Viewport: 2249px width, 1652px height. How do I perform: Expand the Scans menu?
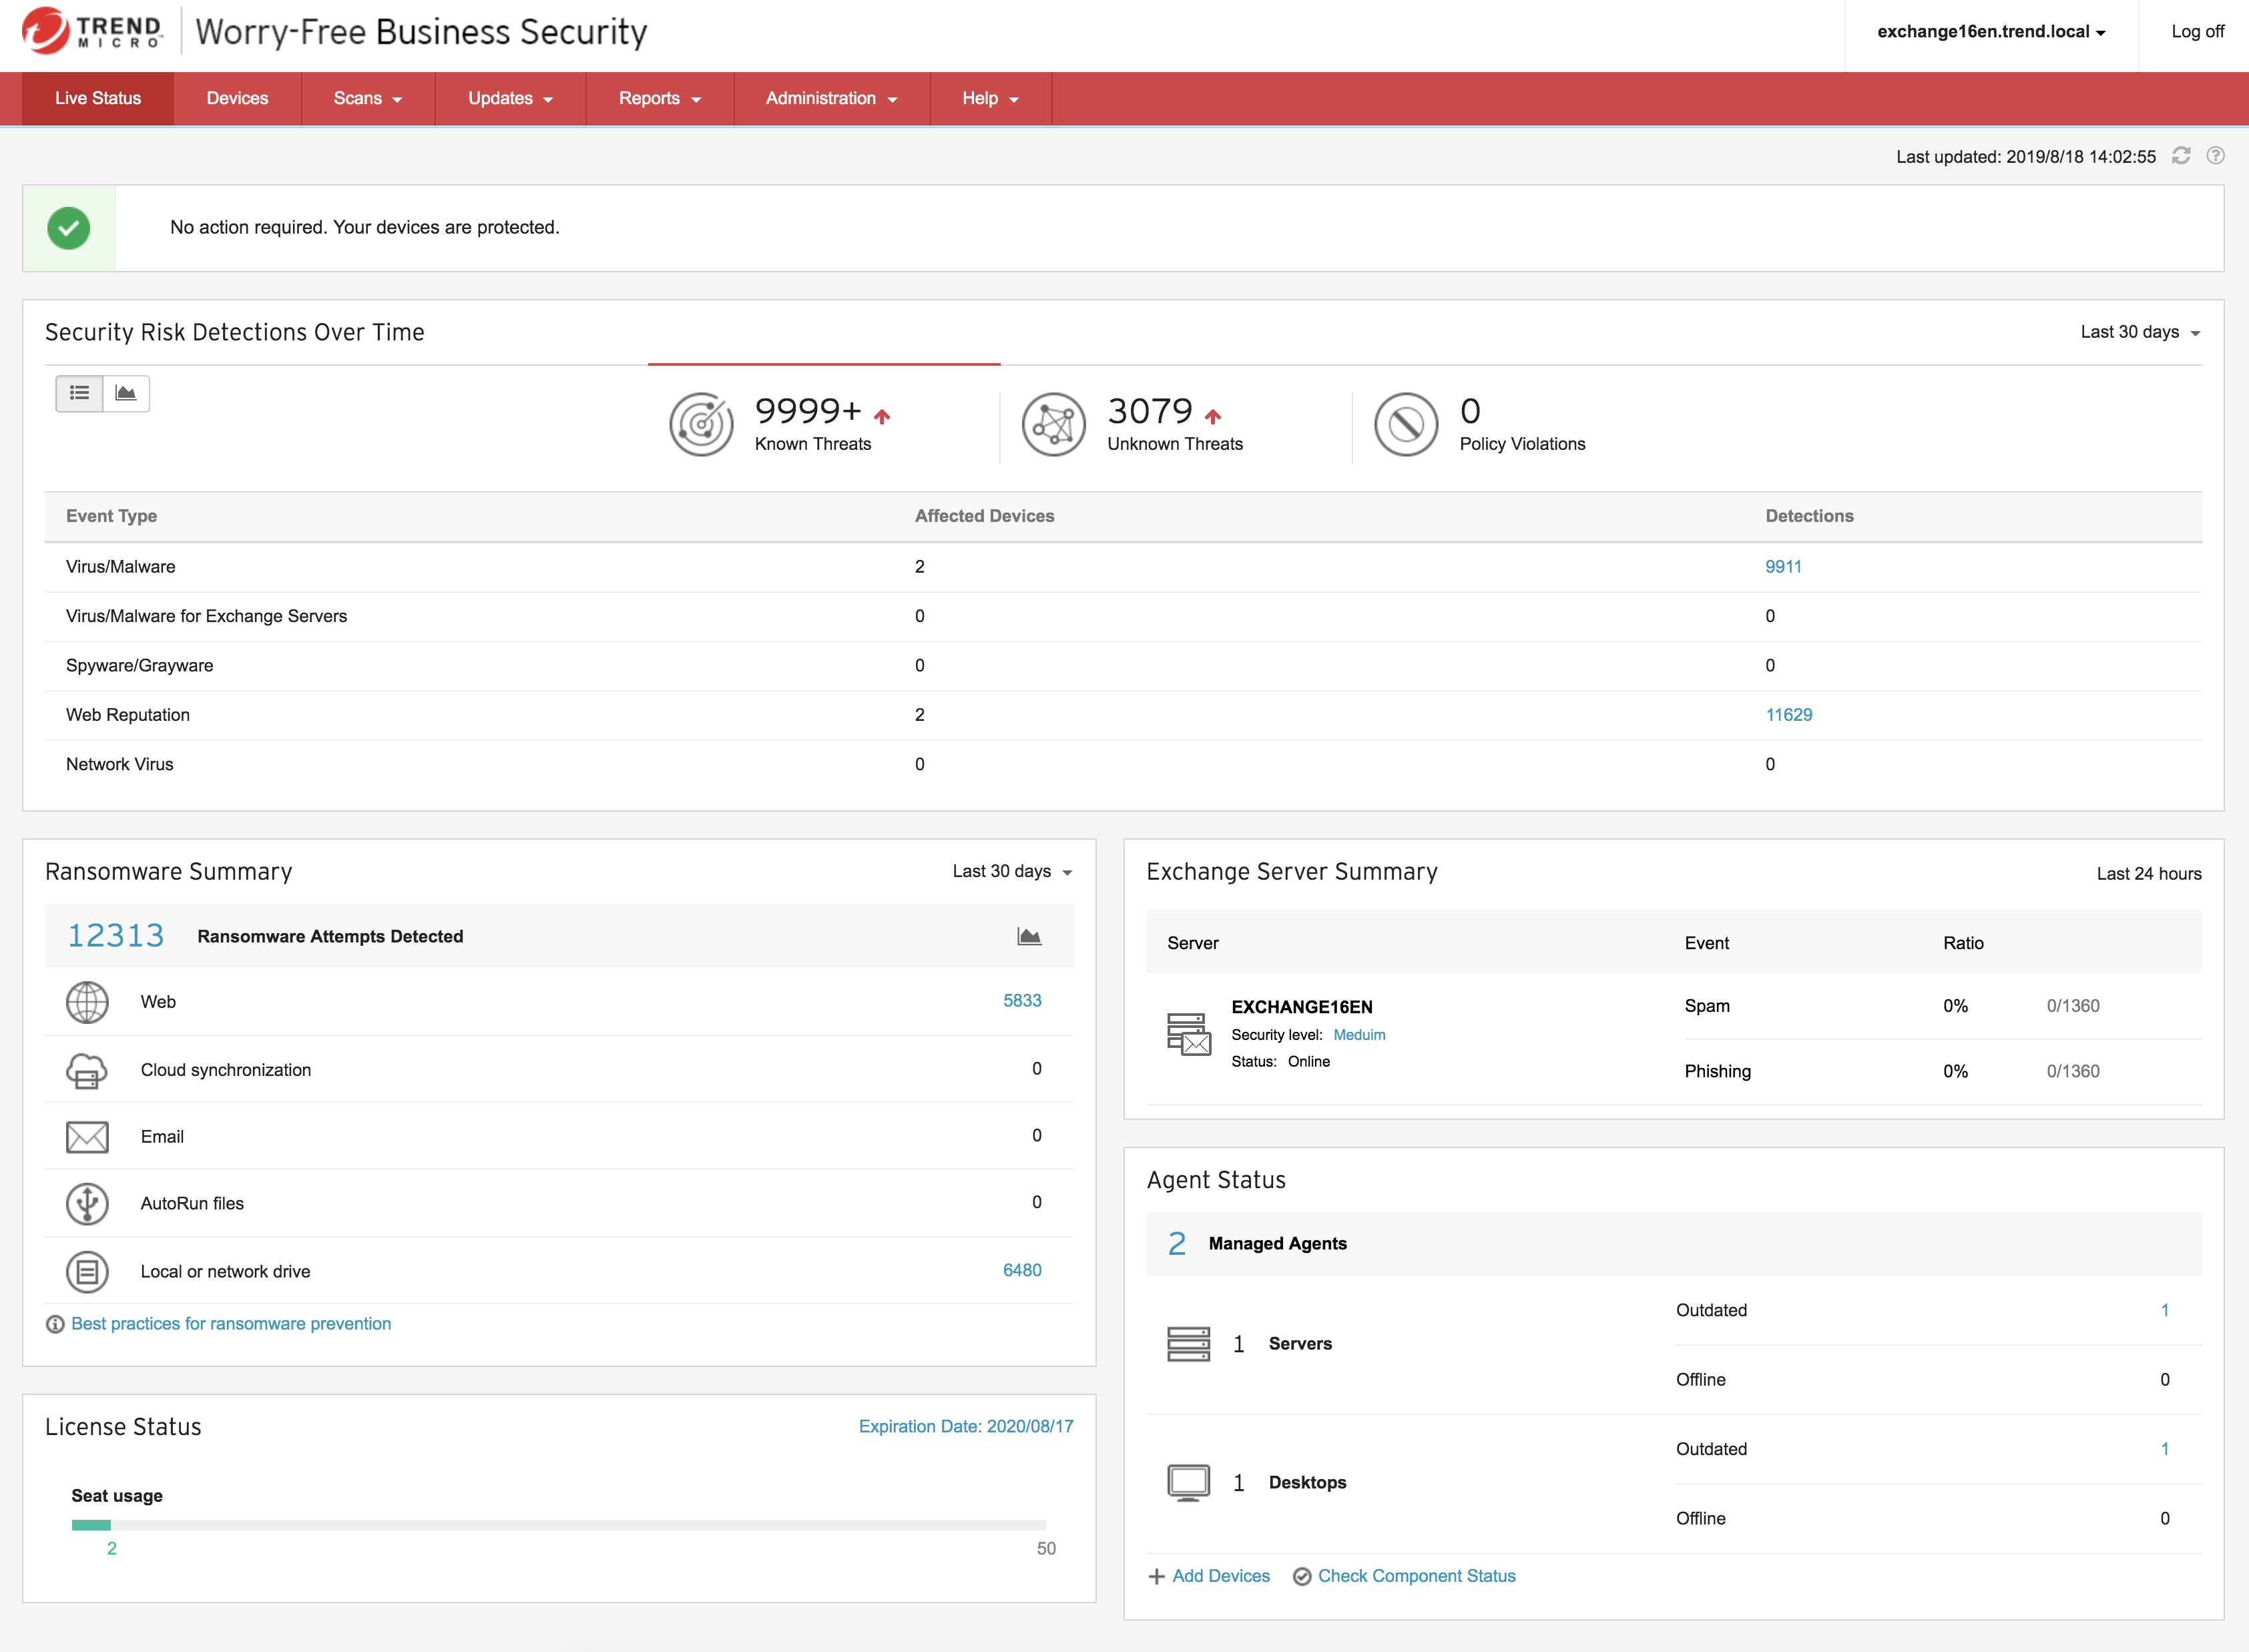point(368,98)
